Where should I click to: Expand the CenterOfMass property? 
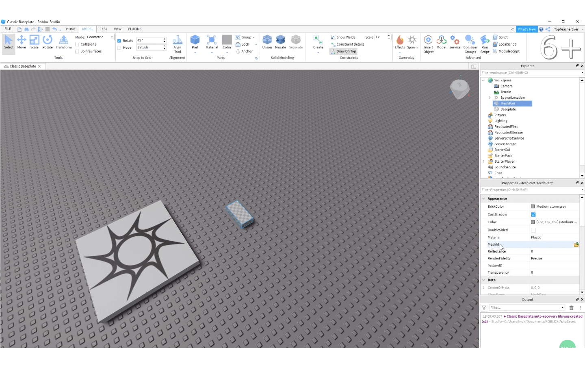point(483,288)
